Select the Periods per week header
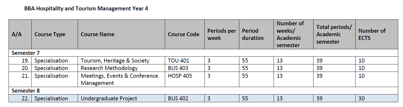 [x=222, y=34]
